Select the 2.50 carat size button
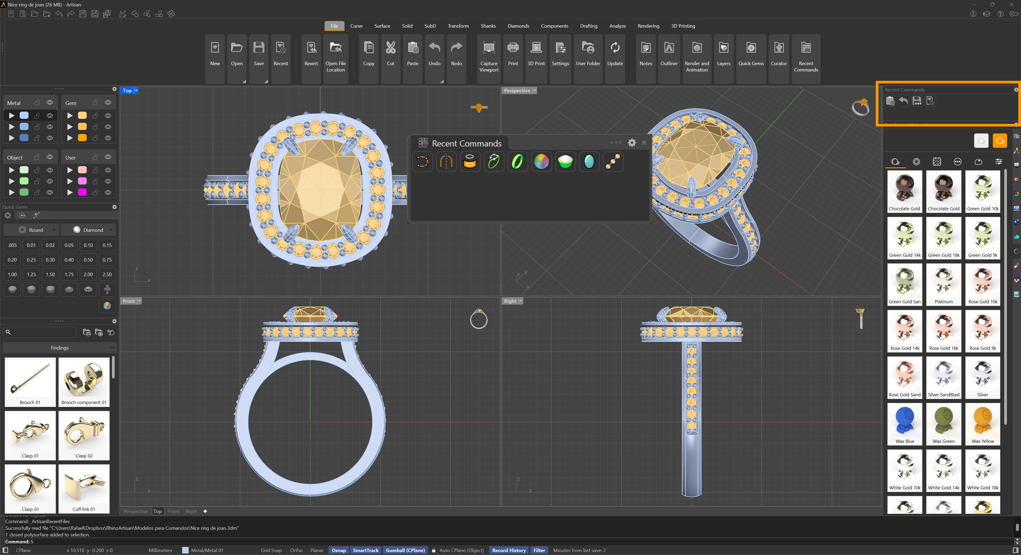 click(107, 275)
